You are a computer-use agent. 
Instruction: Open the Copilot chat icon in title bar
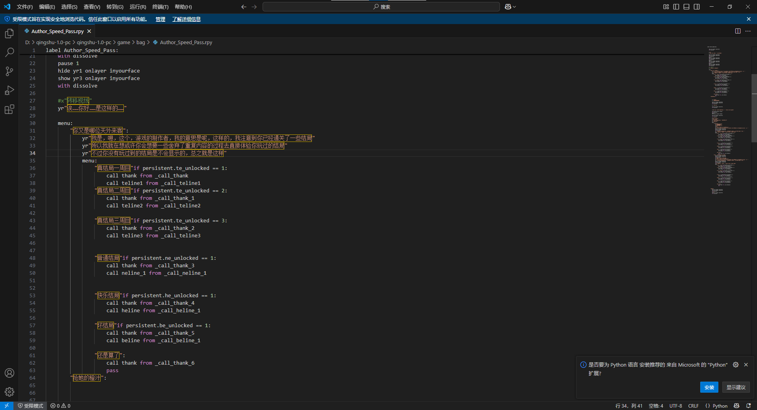pos(508,7)
